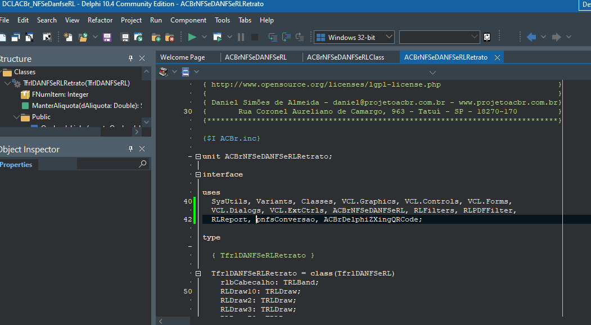This screenshot has height=325, width=591.
Task: Close the Object Inspector panel
Action: [x=142, y=148]
